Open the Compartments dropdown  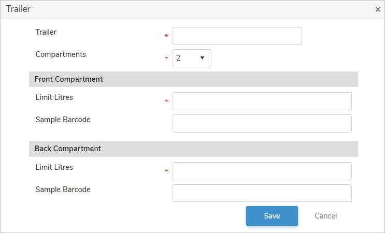192,59
